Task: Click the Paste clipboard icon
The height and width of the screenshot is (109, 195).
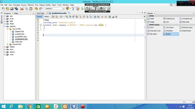Action: 31,9
